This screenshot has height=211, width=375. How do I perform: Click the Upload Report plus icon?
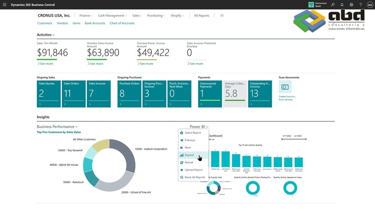coord(181,170)
